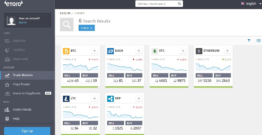Click the Watchlist eye icon
This screenshot has width=262, height=135.
pyautogui.click(x=7, y=41)
